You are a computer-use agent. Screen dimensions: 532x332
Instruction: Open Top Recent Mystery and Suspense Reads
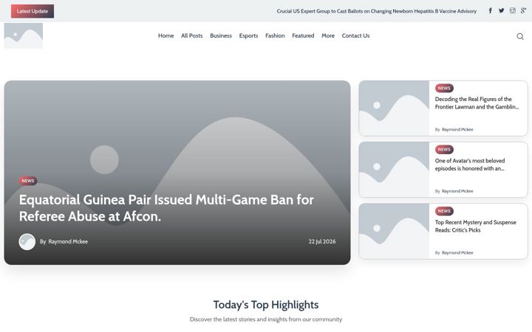click(476, 226)
